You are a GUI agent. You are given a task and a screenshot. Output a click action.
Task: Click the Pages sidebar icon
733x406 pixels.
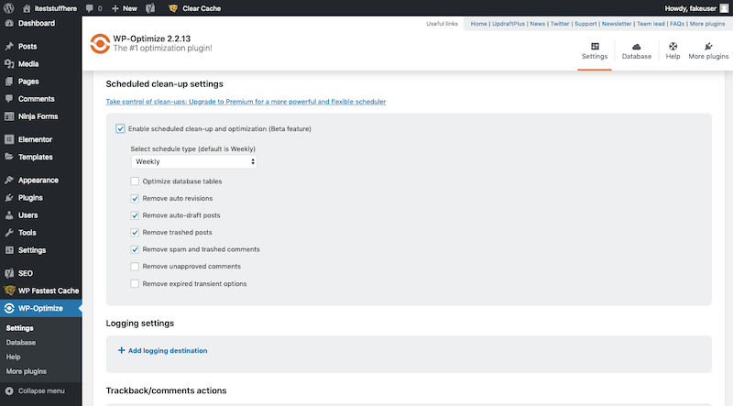(9, 82)
